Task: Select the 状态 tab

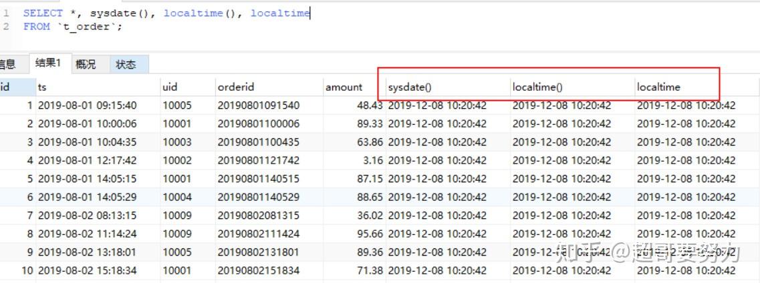Action: (126, 64)
